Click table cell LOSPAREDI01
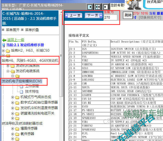 coord(96,53)
